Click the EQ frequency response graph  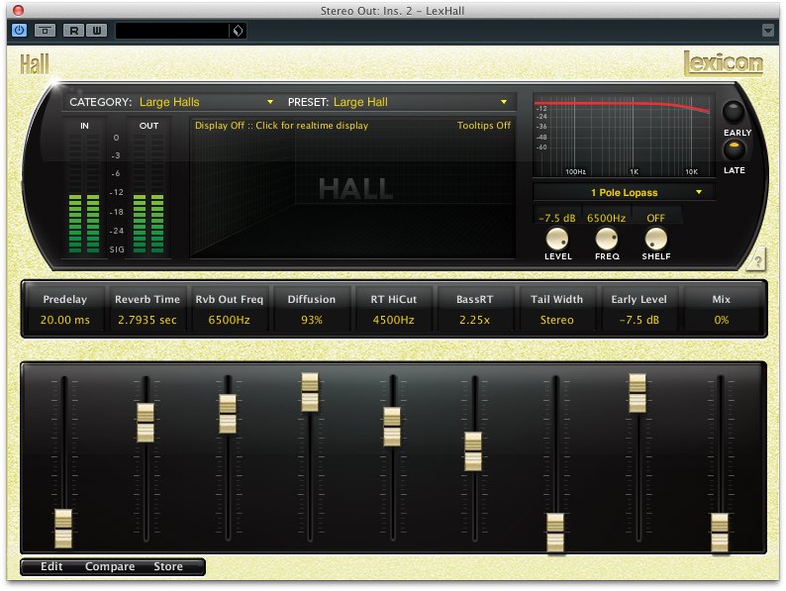623,136
